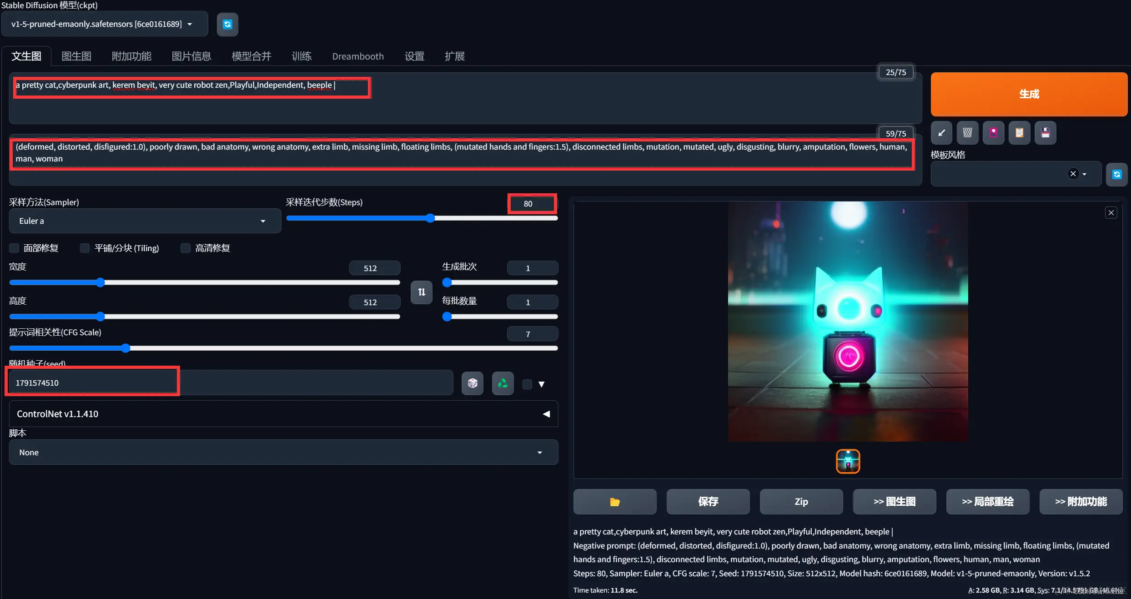Open the 脚本 None dropdown

283,453
